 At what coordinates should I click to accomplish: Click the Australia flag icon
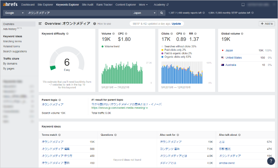coord(223,65)
